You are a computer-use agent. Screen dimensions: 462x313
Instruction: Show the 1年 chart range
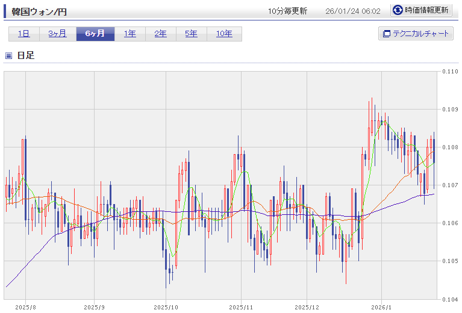(130, 34)
